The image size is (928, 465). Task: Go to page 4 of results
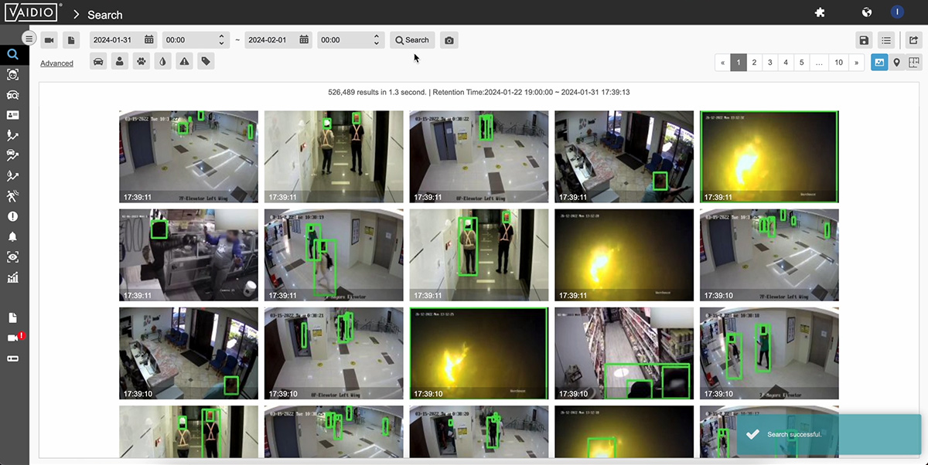point(786,63)
